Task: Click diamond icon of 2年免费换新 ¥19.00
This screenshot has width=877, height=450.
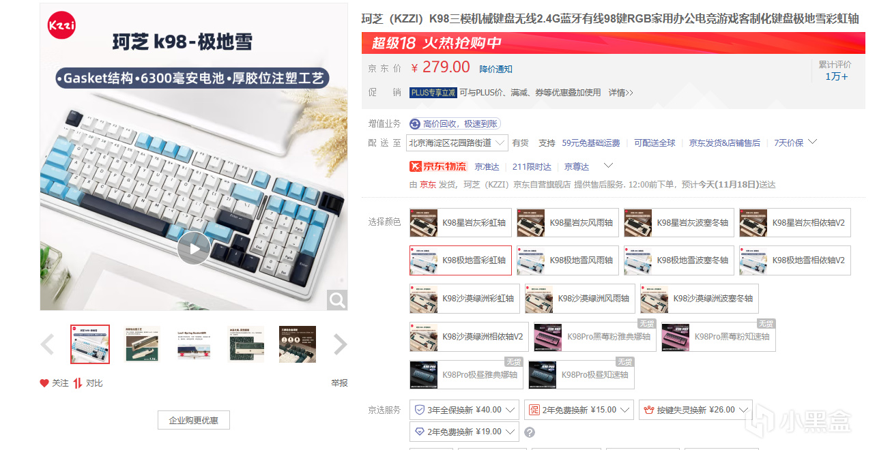Action: (x=420, y=432)
